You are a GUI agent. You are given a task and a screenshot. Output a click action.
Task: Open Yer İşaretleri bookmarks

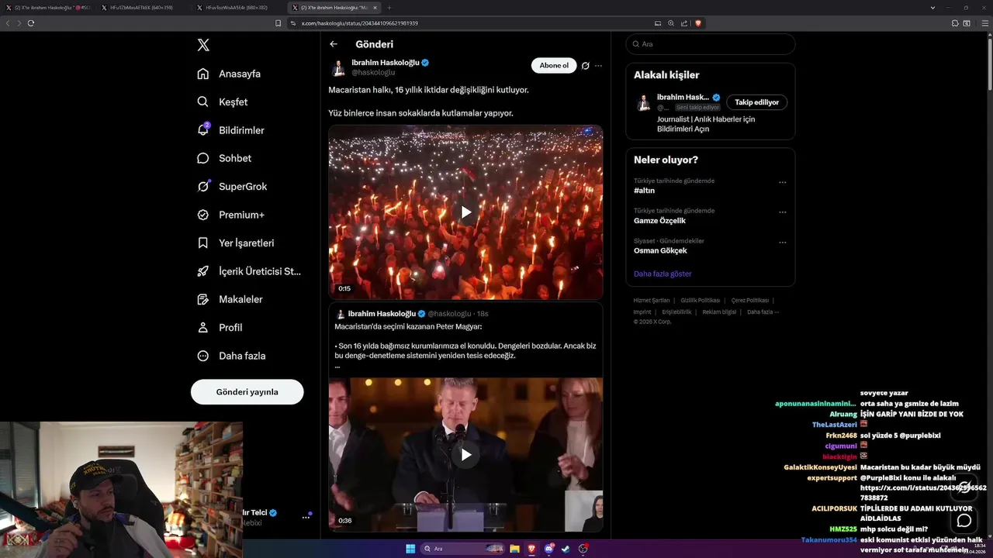pos(235,243)
